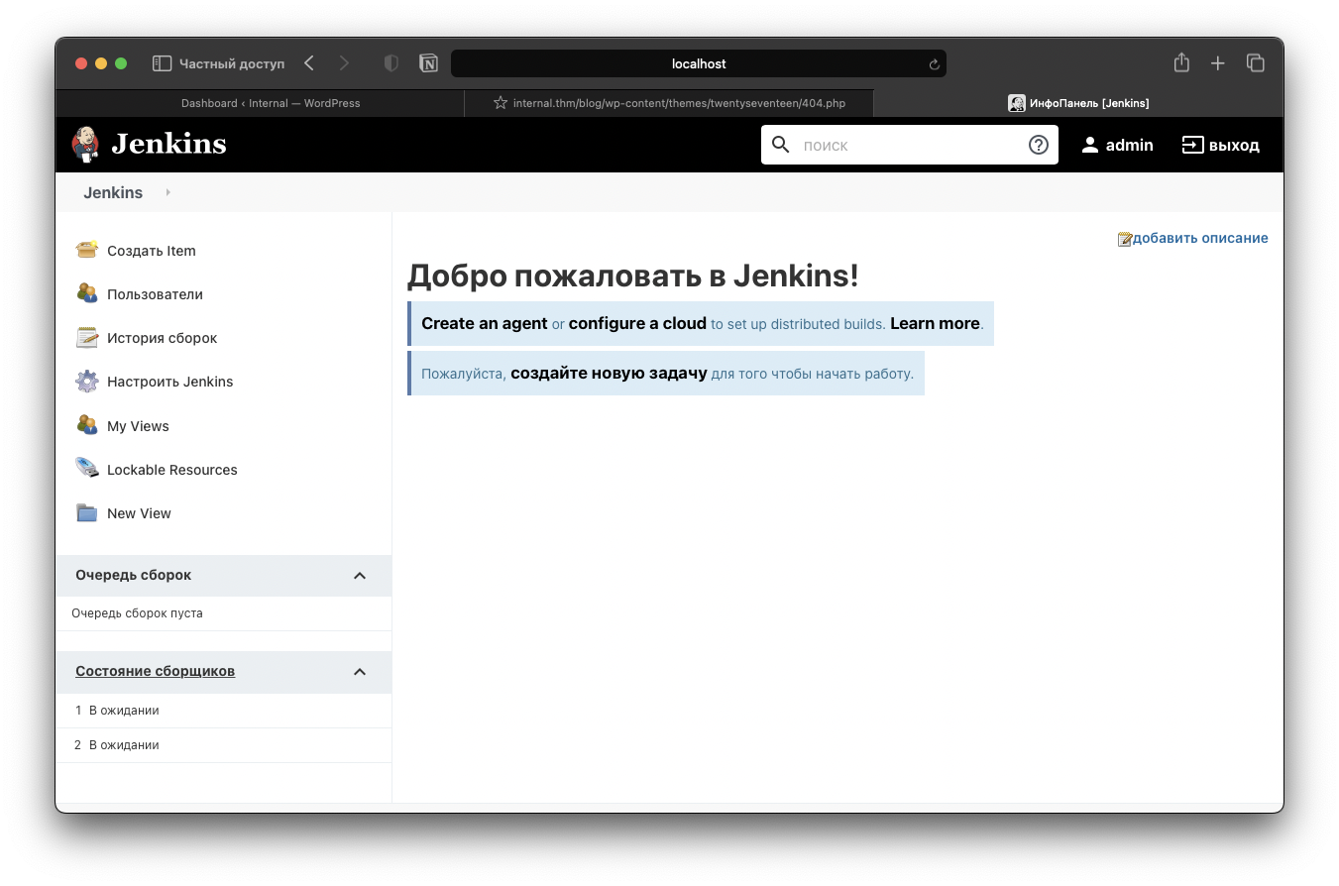Collapse the Очередь сборок panel
This screenshot has width=1339, height=886.
tap(360, 576)
